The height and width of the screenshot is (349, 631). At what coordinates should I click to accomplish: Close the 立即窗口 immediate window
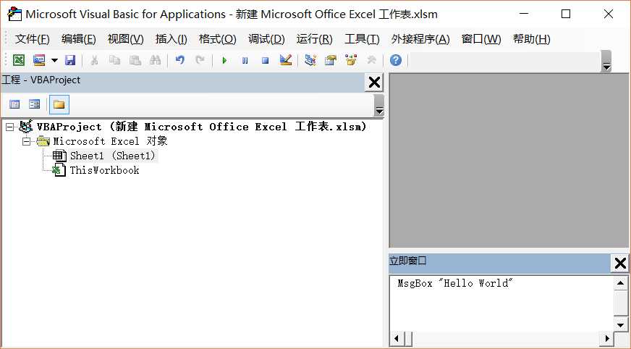point(620,264)
